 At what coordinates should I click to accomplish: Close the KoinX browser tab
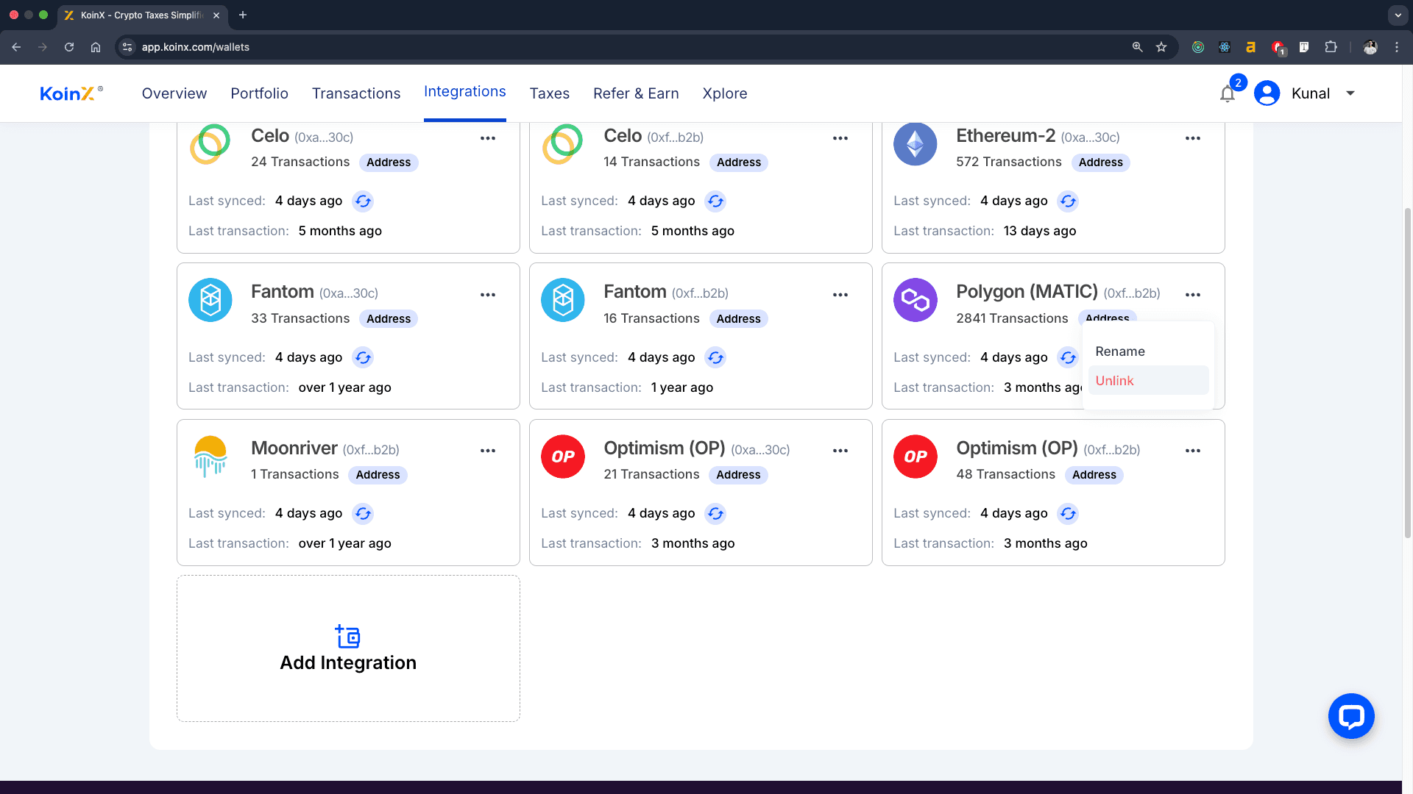(x=216, y=15)
